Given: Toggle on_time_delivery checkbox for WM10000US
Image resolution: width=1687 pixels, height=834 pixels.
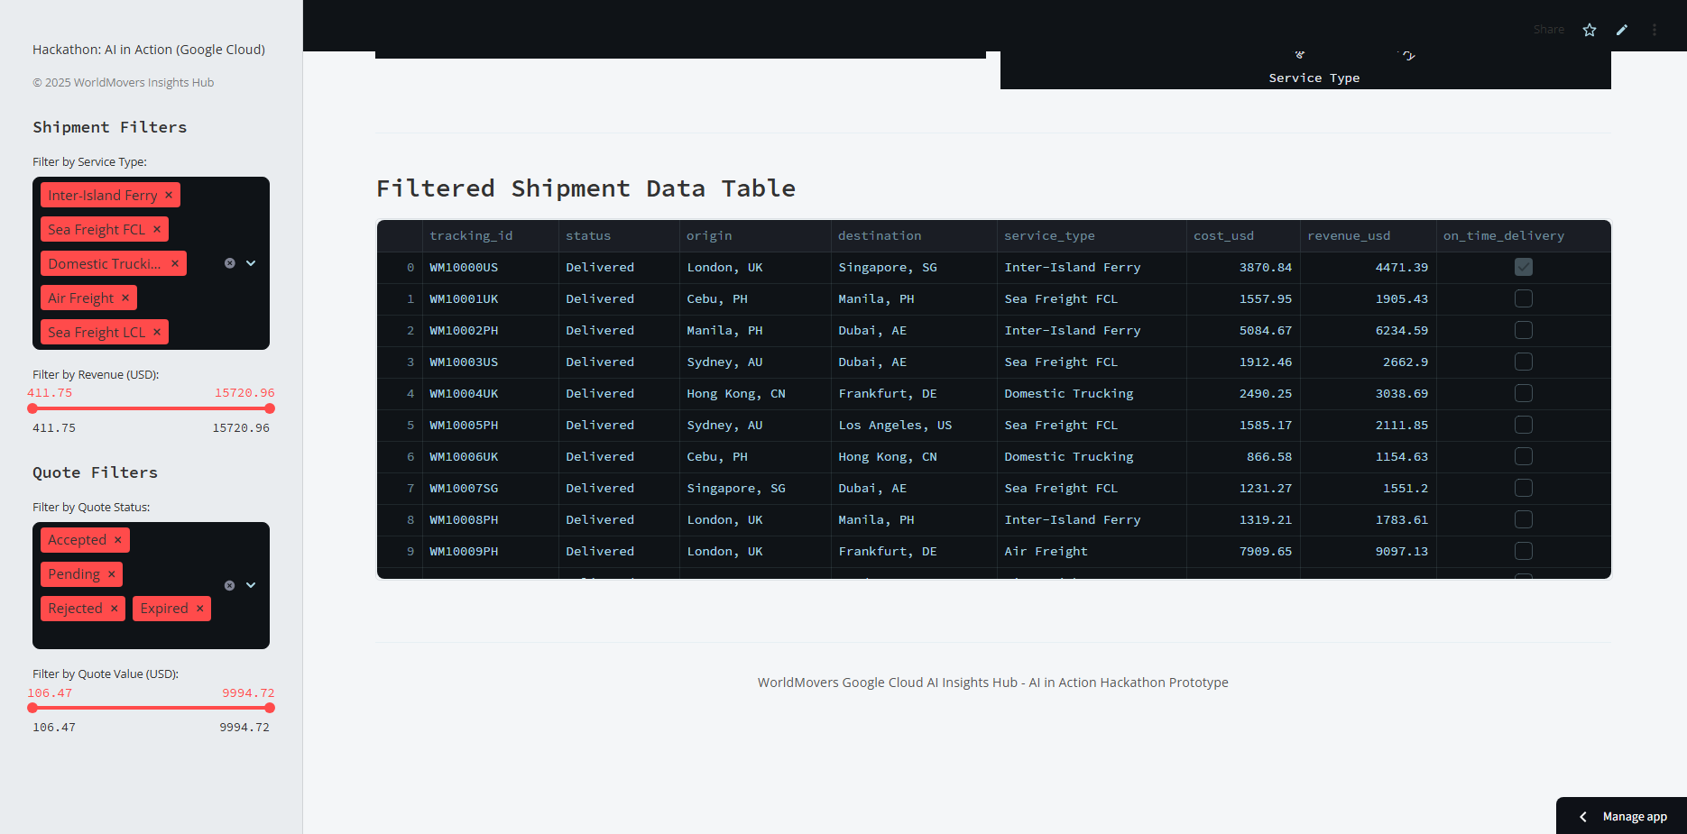Looking at the screenshot, I should coord(1524,267).
